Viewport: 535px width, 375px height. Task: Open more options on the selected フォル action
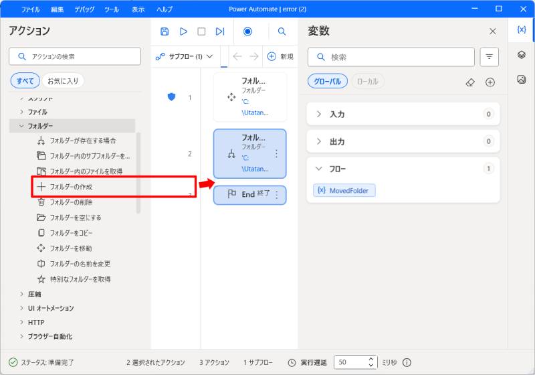click(x=276, y=154)
